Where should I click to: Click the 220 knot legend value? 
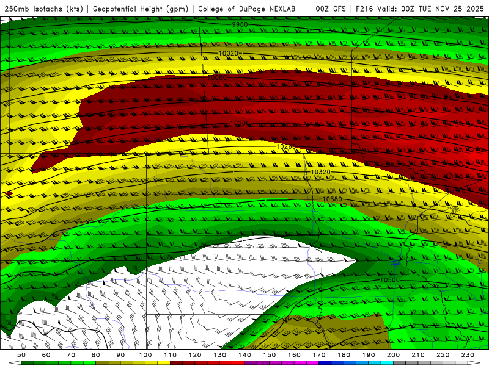(443, 355)
